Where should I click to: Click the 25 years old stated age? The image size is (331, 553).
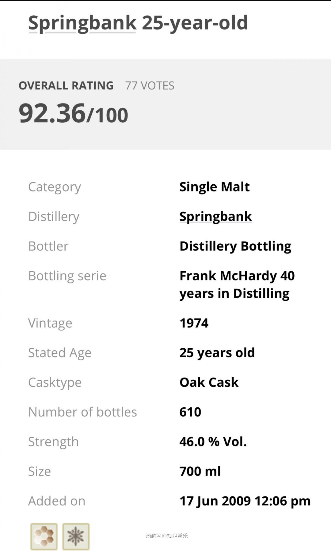click(x=217, y=353)
